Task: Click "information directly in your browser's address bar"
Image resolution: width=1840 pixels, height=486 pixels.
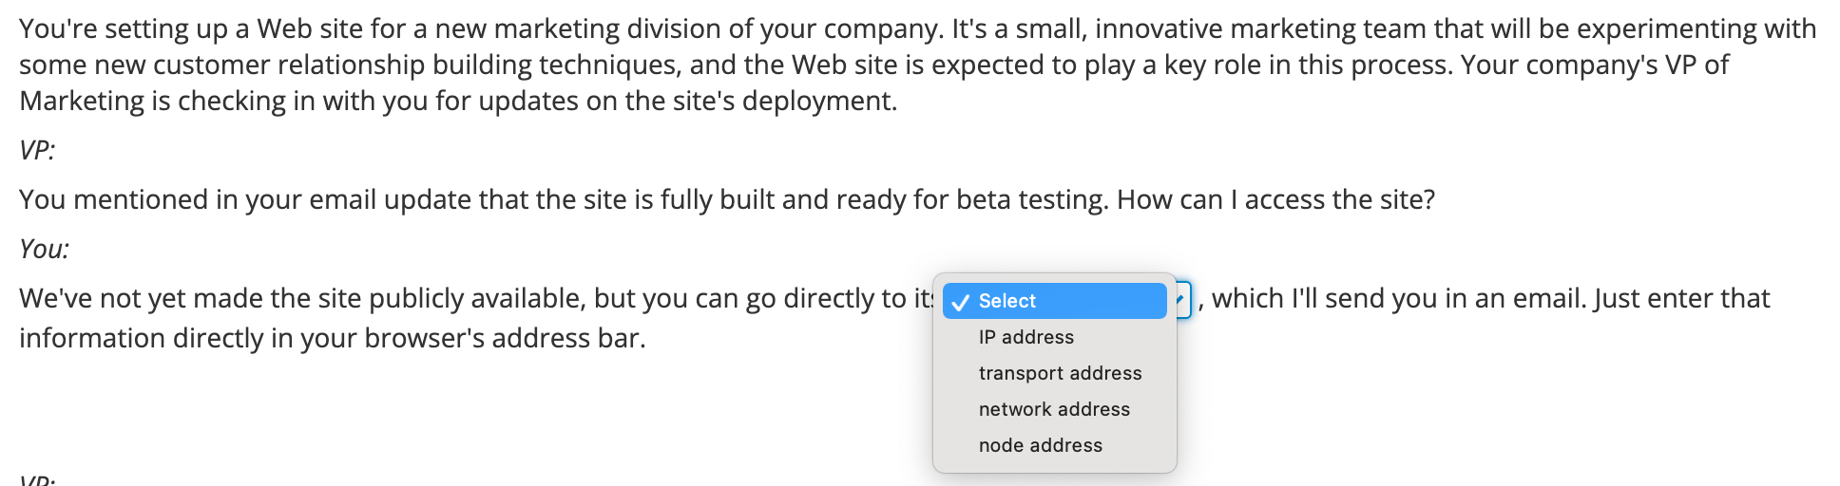Action: pyautogui.click(x=333, y=338)
